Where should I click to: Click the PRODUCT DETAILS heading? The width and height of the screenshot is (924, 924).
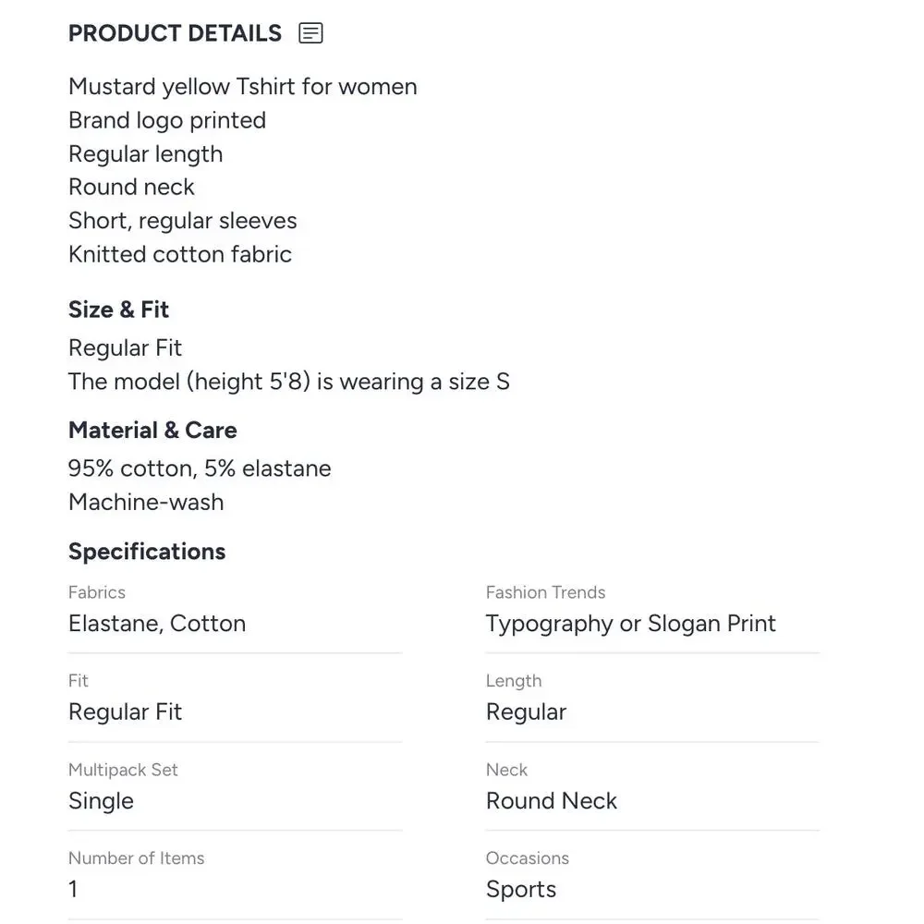tap(175, 33)
